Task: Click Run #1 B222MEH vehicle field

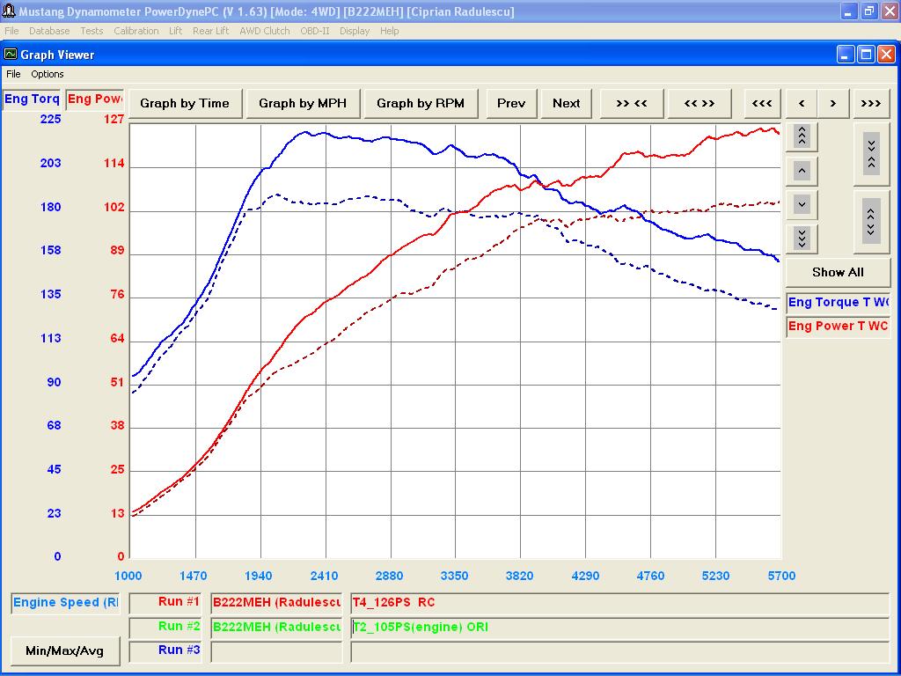Action: tap(276, 603)
